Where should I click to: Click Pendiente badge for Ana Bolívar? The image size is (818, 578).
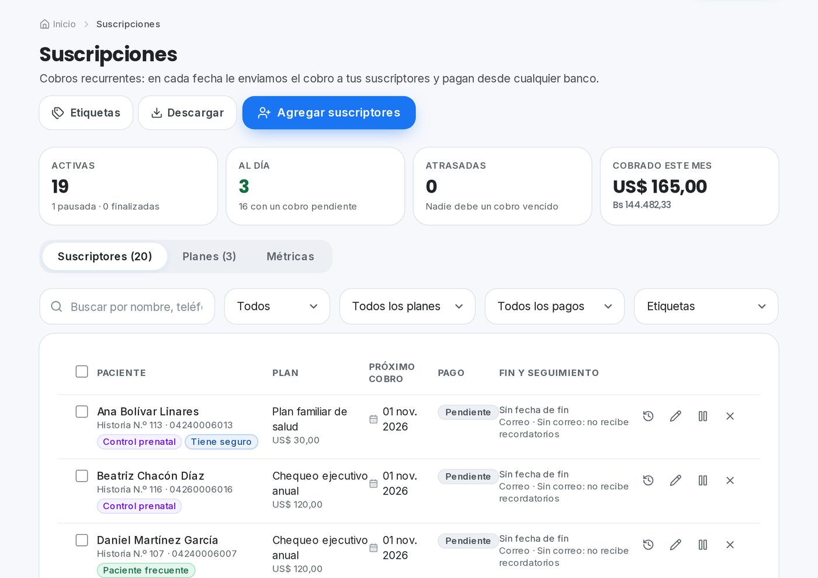pyautogui.click(x=468, y=412)
